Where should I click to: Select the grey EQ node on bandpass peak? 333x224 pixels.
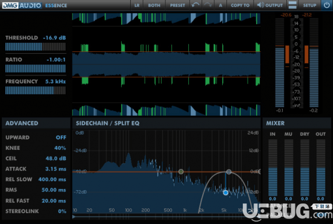(x=228, y=171)
